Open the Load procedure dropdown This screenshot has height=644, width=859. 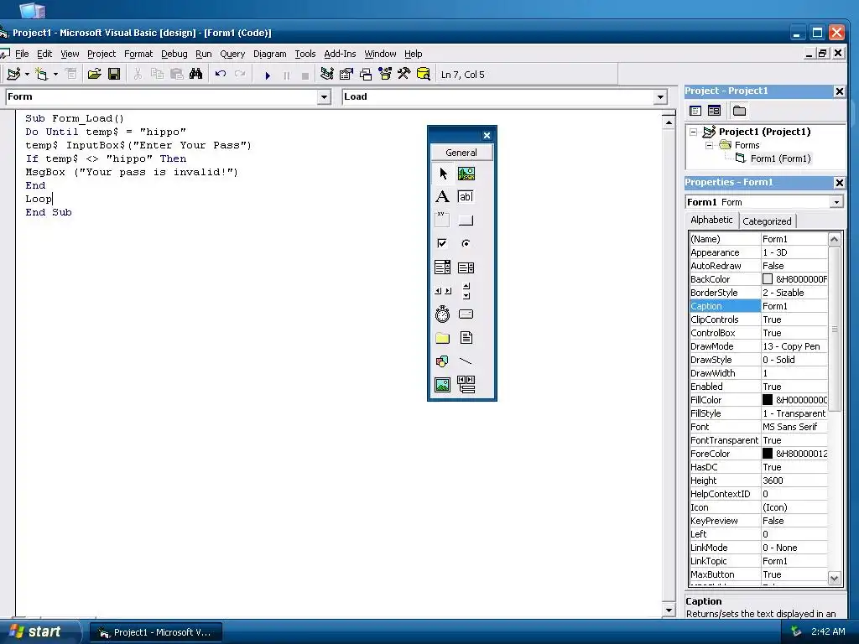661,97
